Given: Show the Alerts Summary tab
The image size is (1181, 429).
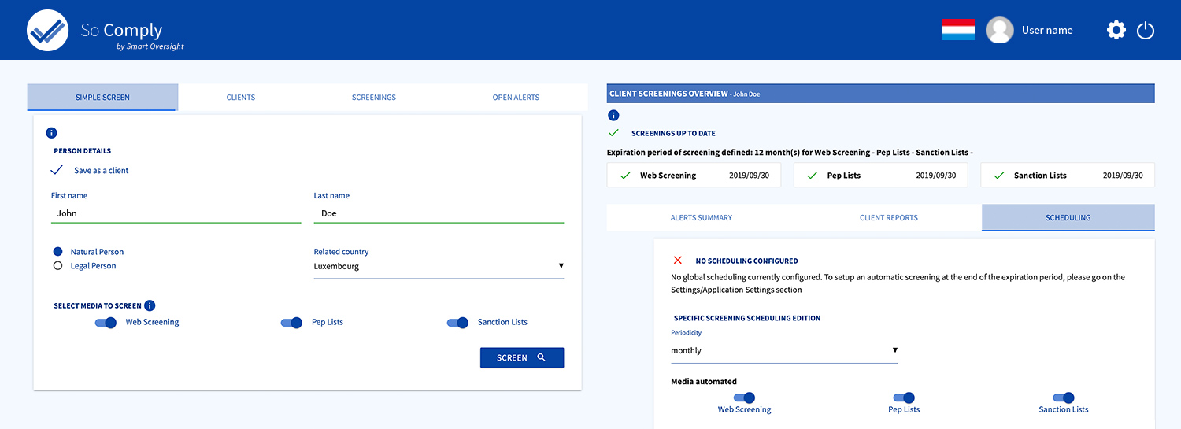Looking at the screenshot, I should coord(702,217).
